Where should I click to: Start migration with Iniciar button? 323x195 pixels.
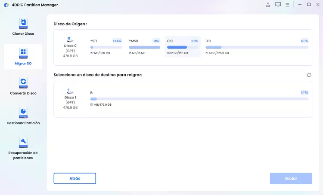(291, 178)
